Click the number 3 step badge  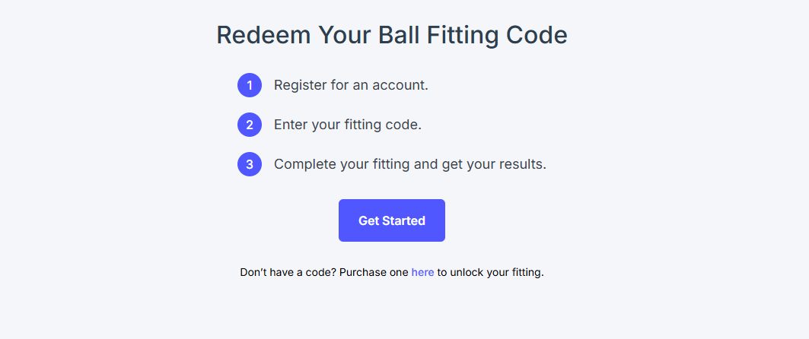click(250, 164)
